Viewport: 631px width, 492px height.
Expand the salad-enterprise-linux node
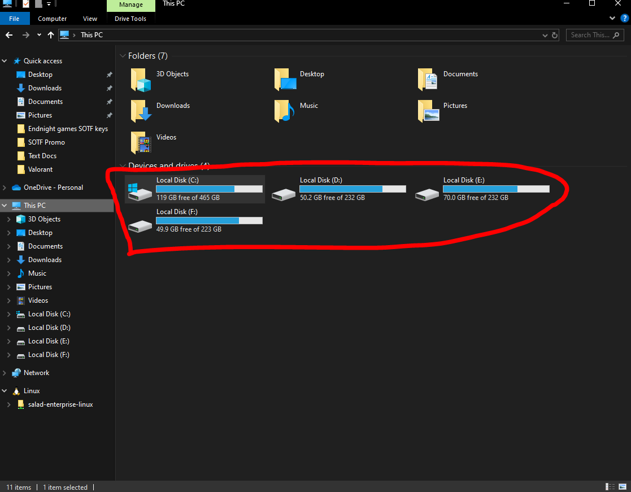(x=9, y=404)
